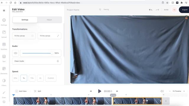Go back in the browser
This screenshot has width=189, height=106.
coord(2,3)
